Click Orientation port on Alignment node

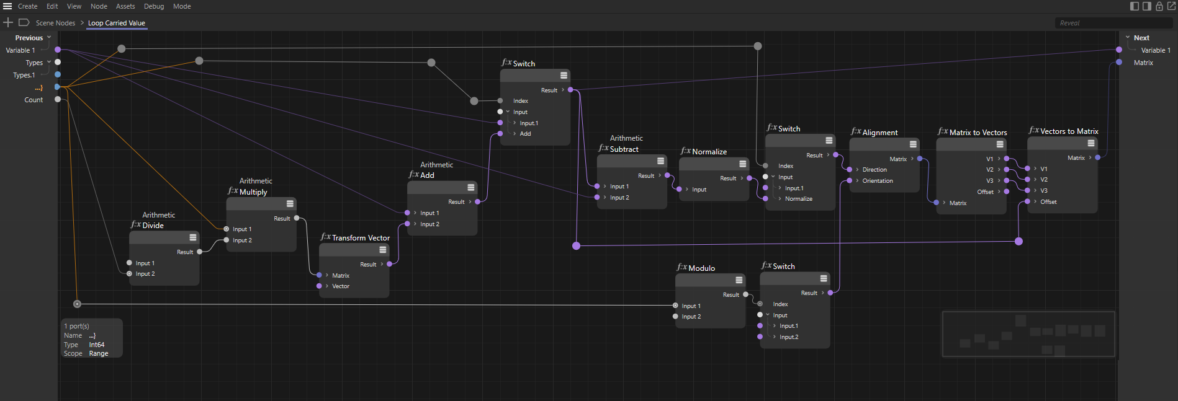point(849,180)
